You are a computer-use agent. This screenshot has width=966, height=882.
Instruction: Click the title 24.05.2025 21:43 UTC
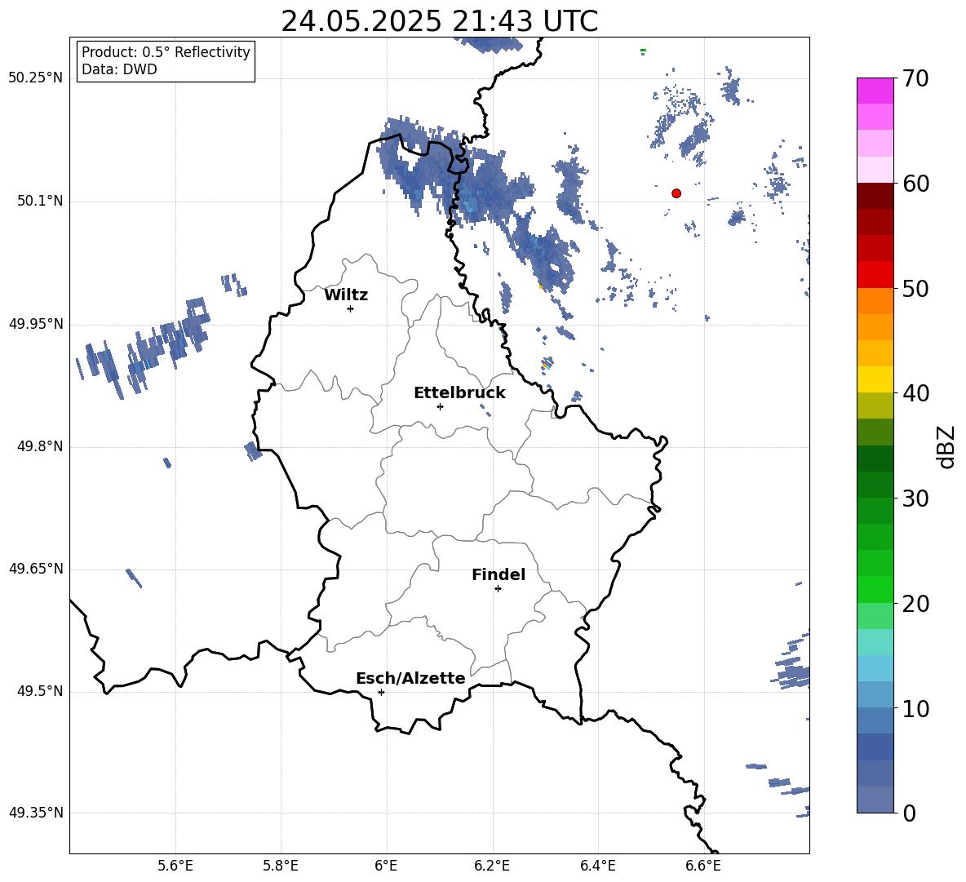pyautogui.click(x=439, y=21)
